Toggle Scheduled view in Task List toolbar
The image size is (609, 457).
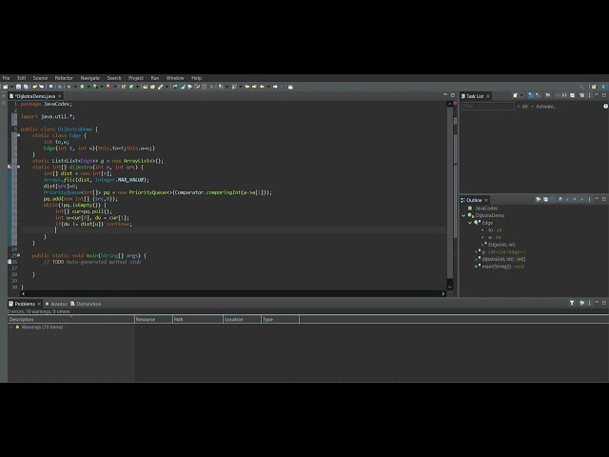(x=538, y=95)
